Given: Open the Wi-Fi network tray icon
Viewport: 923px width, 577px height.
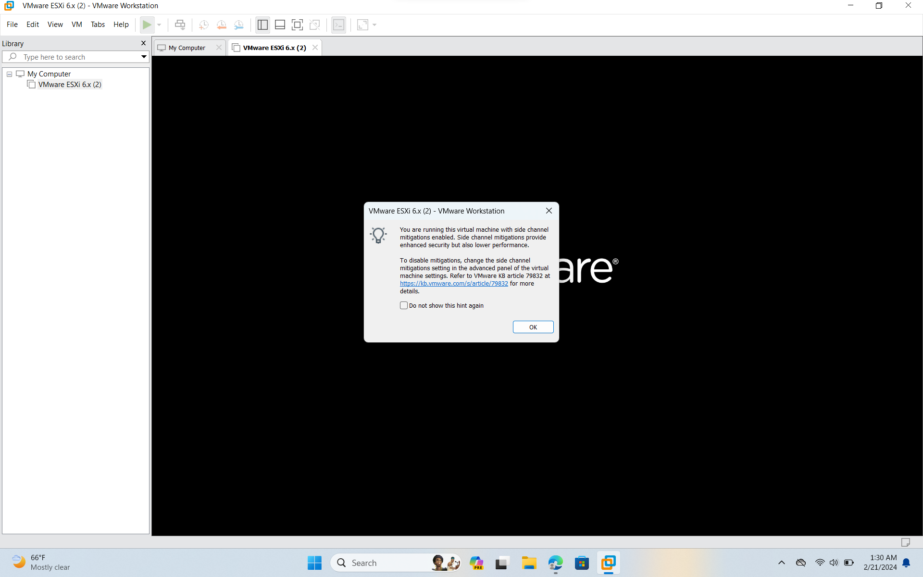Looking at the screenshot, I should click(820, 563).
